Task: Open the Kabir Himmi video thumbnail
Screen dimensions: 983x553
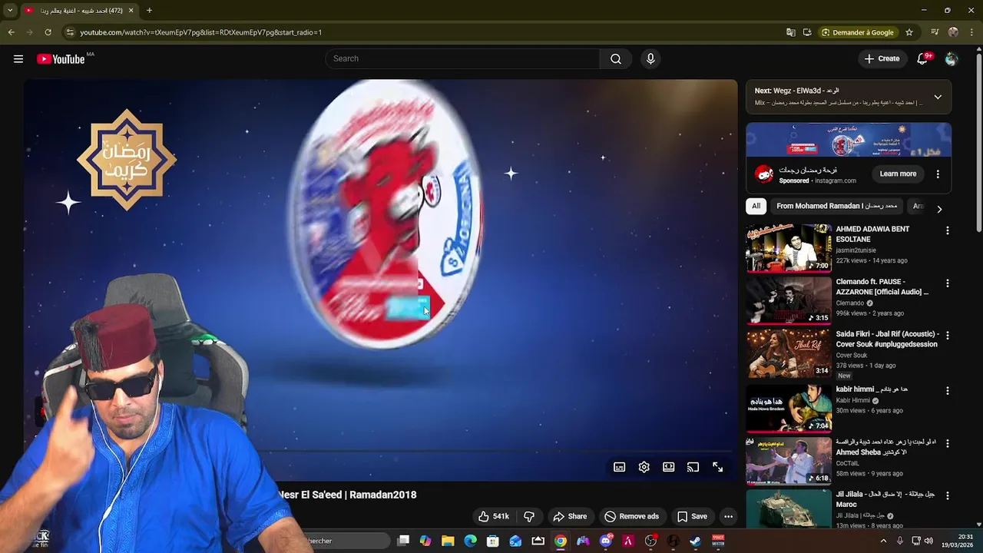Action: click(789, 409)
